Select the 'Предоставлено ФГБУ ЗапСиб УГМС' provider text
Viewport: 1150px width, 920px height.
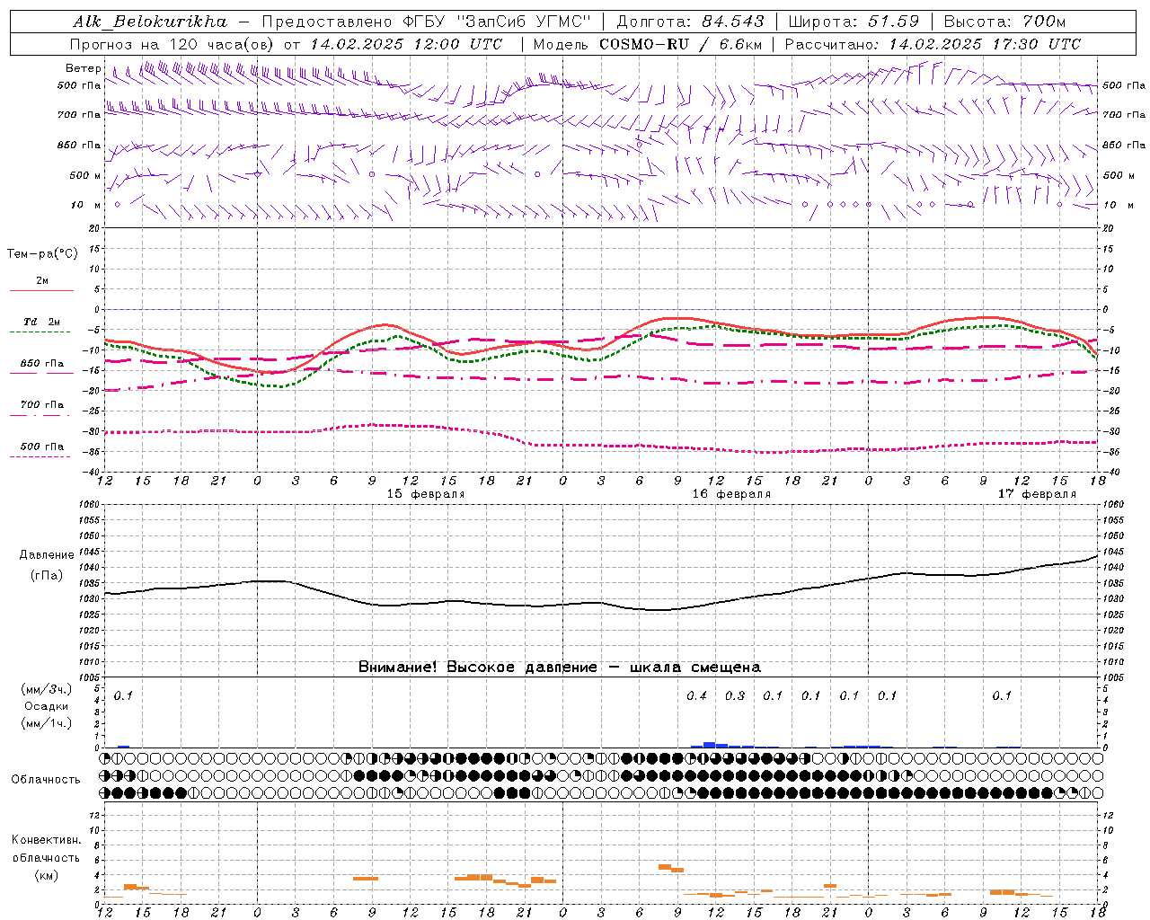[427, 21]
